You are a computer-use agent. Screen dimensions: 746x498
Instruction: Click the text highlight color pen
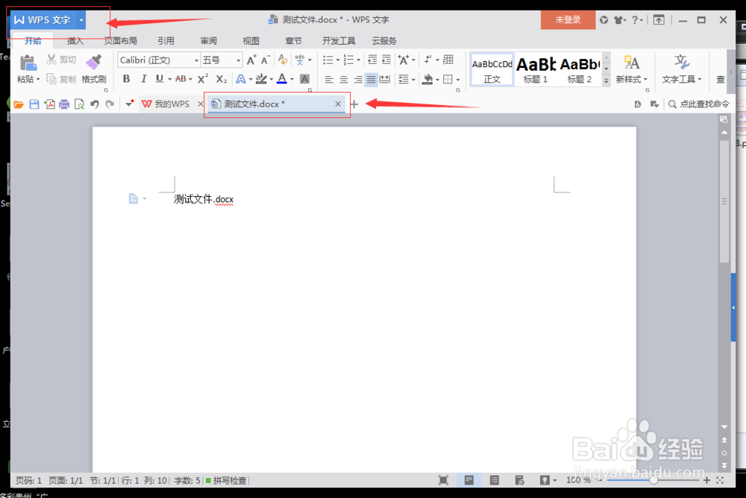pyautogui.click(x=260, y=79)
